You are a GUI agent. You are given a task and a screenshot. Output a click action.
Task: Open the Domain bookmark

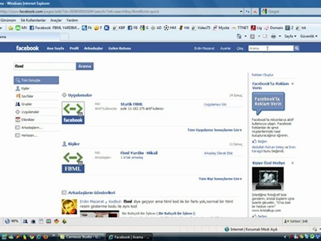tap(274, 28)
